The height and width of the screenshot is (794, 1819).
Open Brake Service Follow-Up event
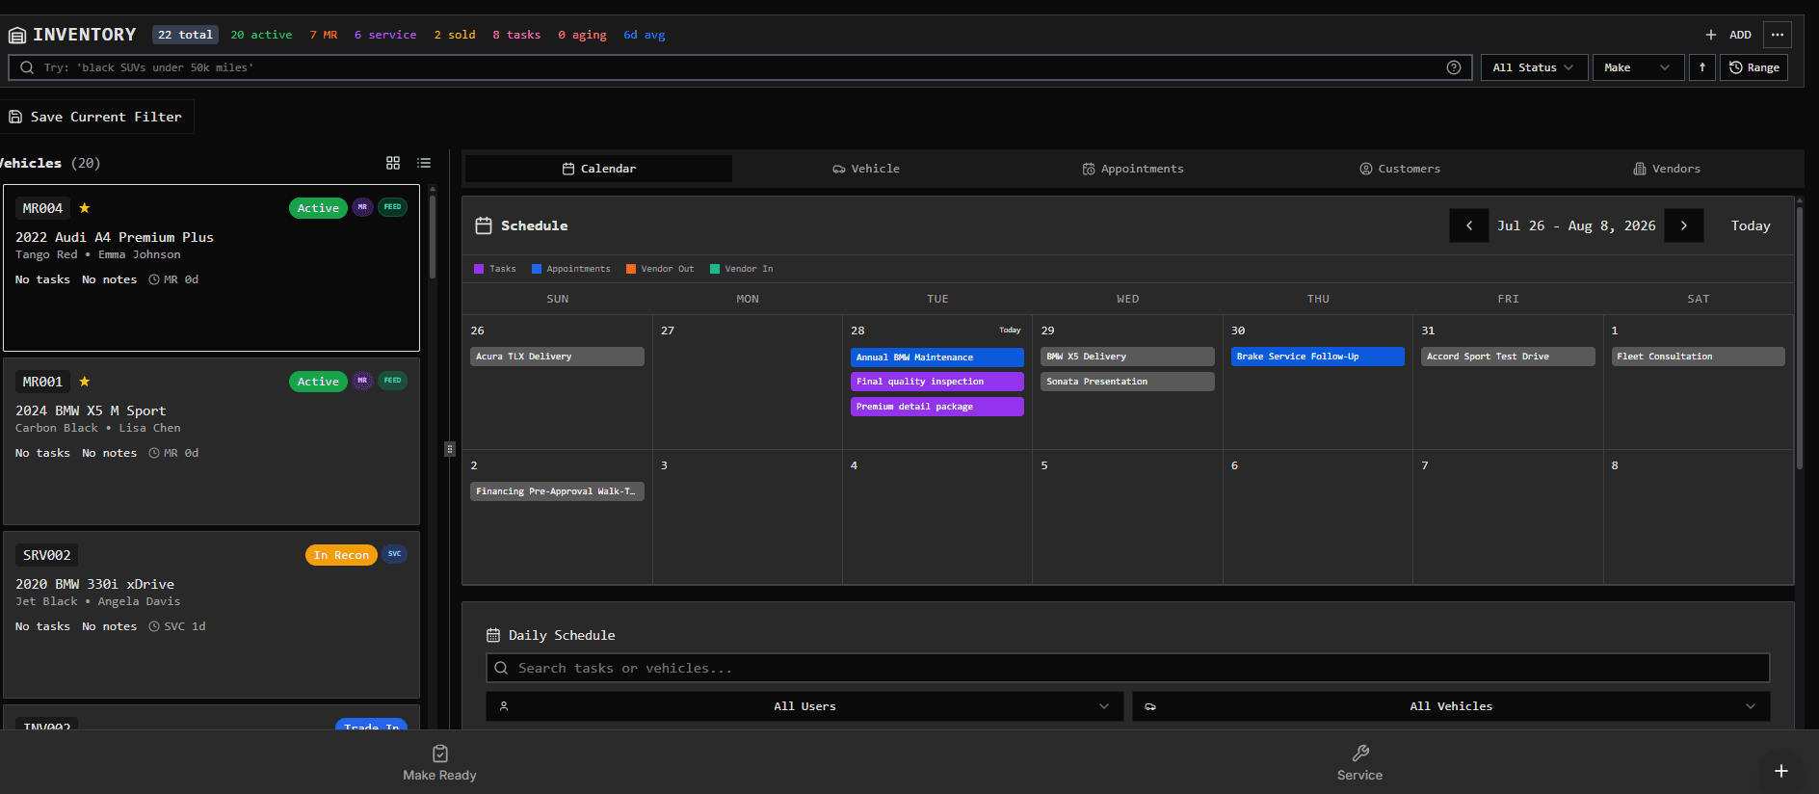pyautogui.click(x=1317, y=357)
